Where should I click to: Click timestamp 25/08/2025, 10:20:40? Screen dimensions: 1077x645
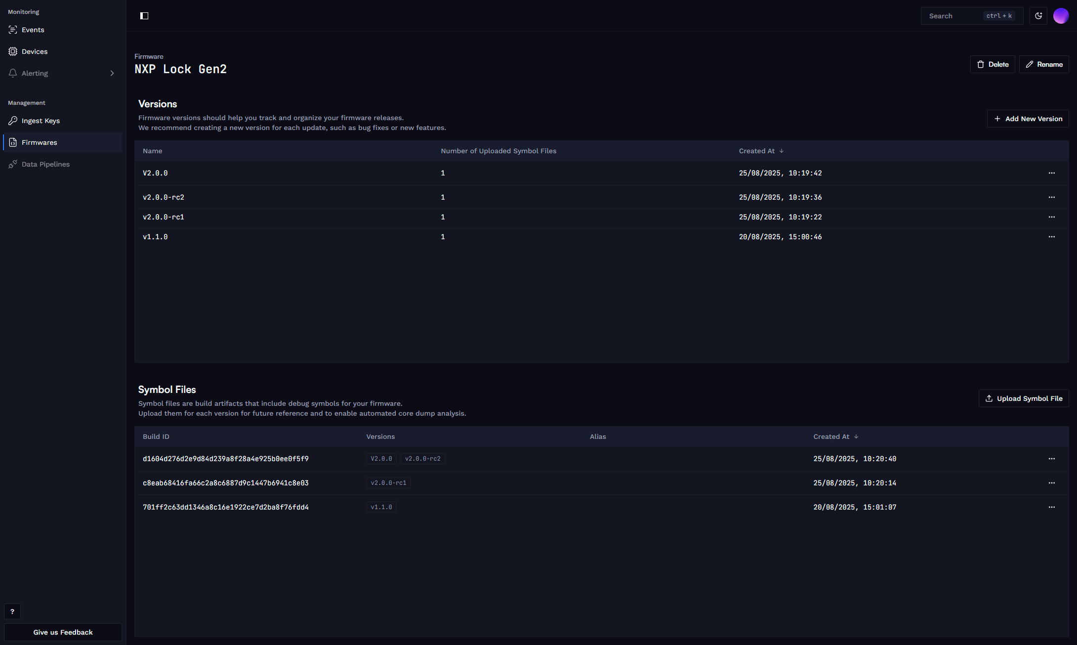click(x=855, y=459)
